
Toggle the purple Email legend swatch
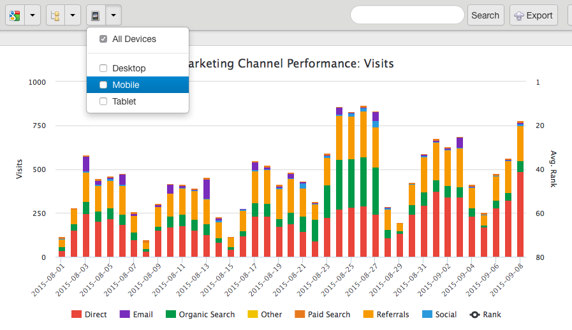[x=124, y=315]
